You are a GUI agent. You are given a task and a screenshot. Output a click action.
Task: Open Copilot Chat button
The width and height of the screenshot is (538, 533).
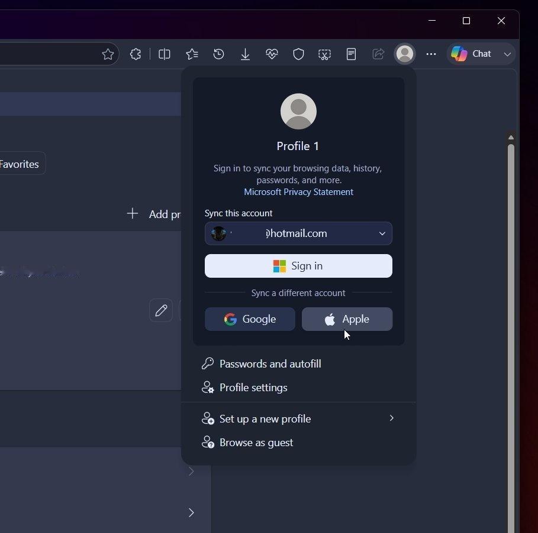(472, 54)
